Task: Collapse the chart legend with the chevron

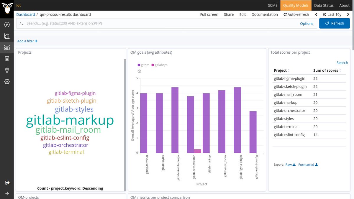Action: tap(139, 71)
